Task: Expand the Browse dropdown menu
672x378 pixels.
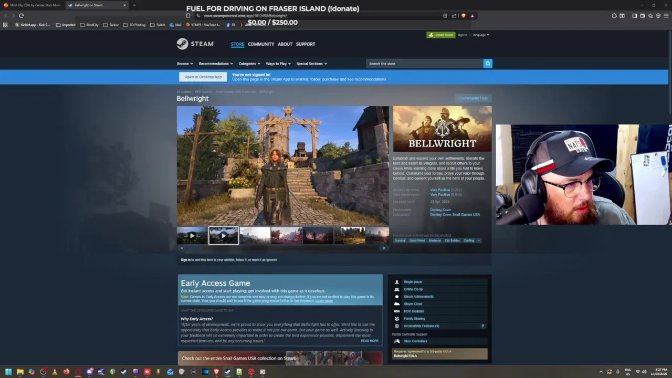Action: [x=185, y=64]
